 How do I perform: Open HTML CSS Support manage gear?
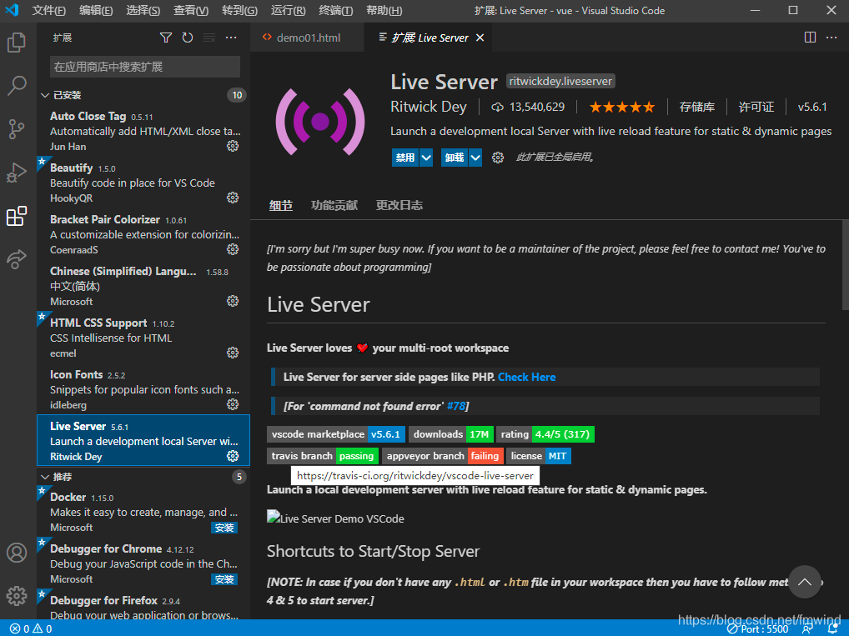233,353
